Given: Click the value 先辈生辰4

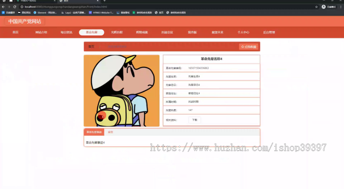Looking at the screenshot, I should 194,76.
